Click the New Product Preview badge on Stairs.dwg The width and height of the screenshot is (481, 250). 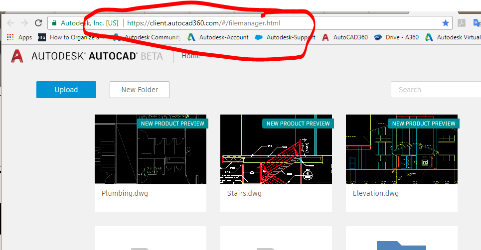pyautogui.click(x=298, y=124)
